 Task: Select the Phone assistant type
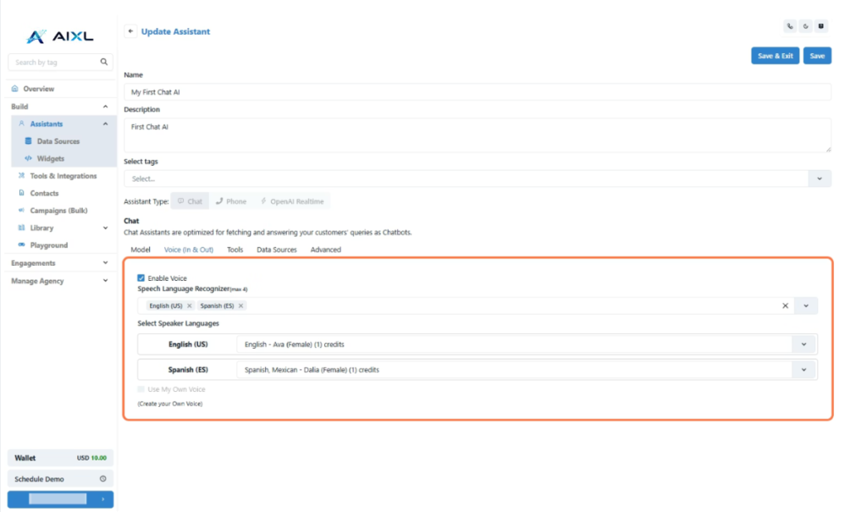point(230,201)
